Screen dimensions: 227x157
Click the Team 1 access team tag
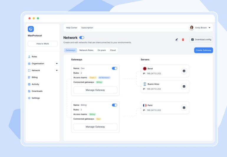pyautogui.click(x=93, y=77)
